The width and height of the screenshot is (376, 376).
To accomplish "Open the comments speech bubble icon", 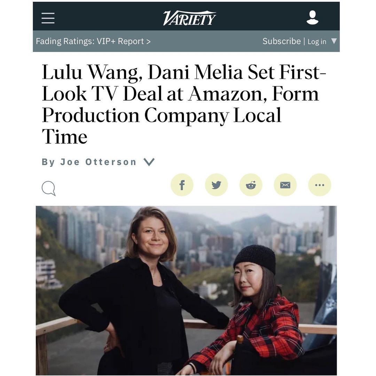I will (49, 188).
